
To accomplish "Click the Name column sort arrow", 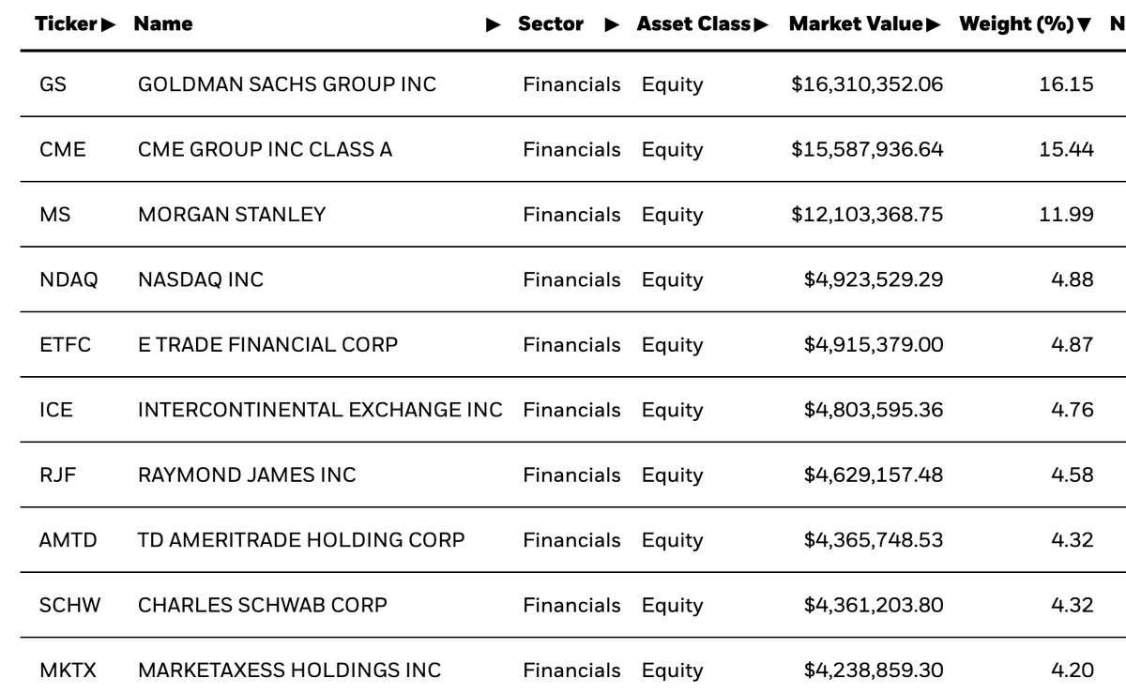I will [494, 24].
